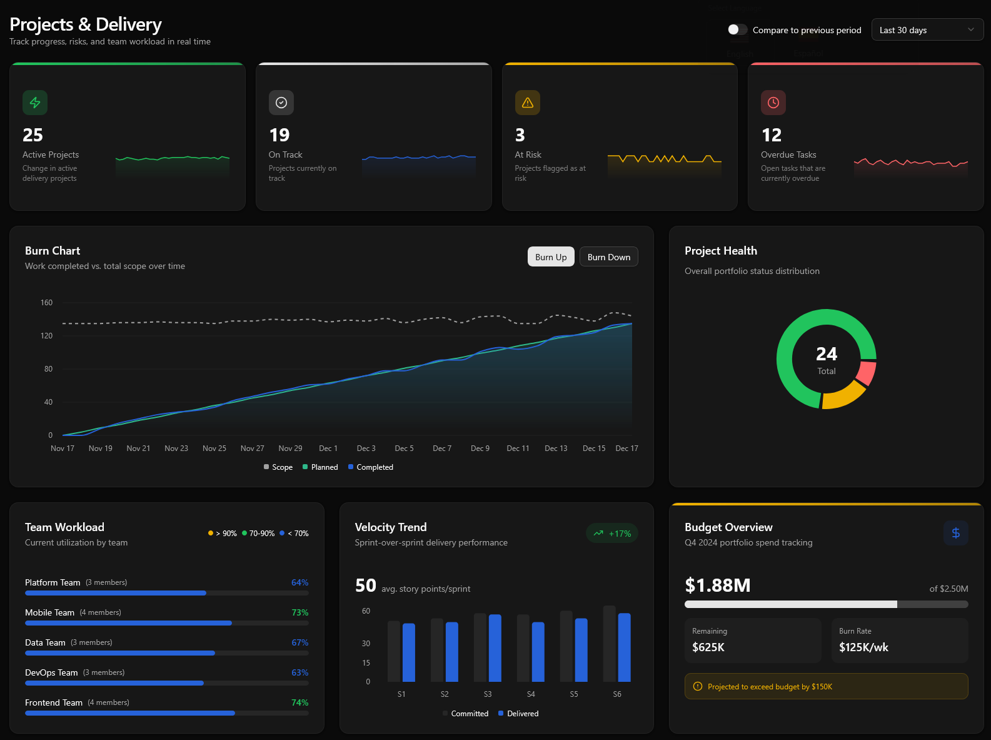Switch to the Burn Down view
Viewport: 991px width, 740px height.
(609, 256)
